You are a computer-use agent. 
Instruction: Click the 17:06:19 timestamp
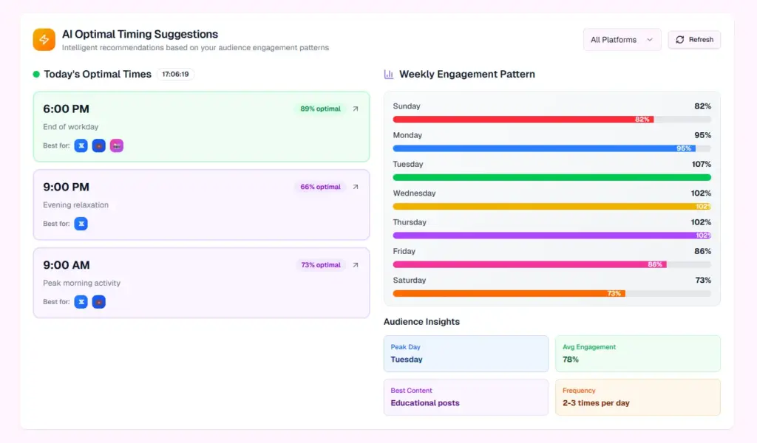[177, 74]
